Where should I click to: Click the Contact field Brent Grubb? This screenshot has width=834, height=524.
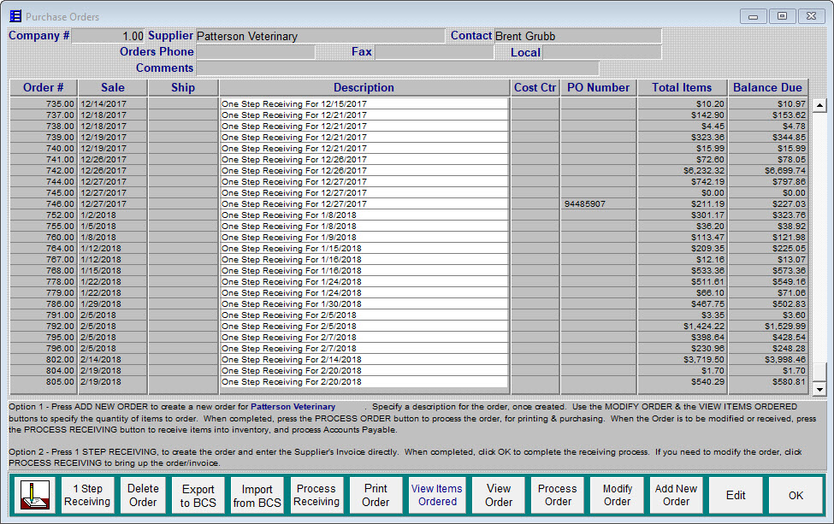coord(577,36)
